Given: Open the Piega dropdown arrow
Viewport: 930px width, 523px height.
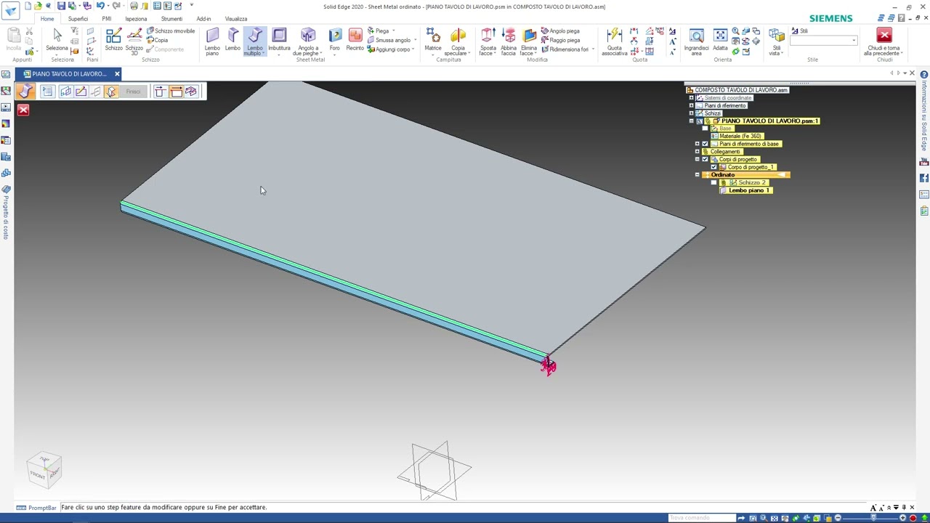Looking at the screenshot, I should coord(394,31).
